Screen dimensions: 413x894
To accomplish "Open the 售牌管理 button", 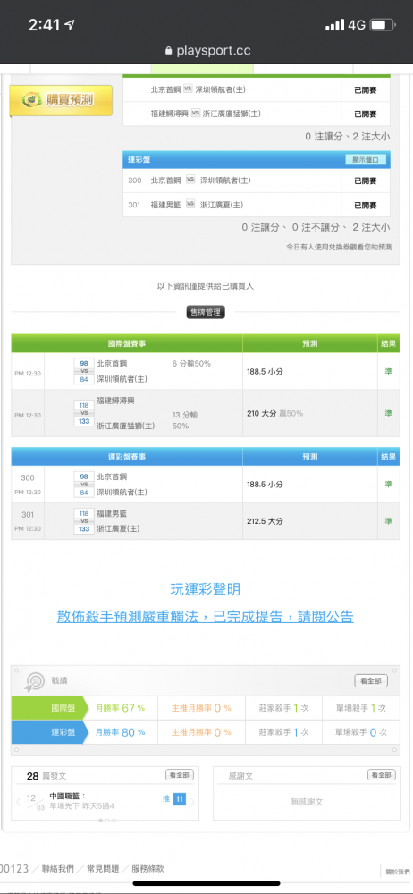I will tap(206, 312).
